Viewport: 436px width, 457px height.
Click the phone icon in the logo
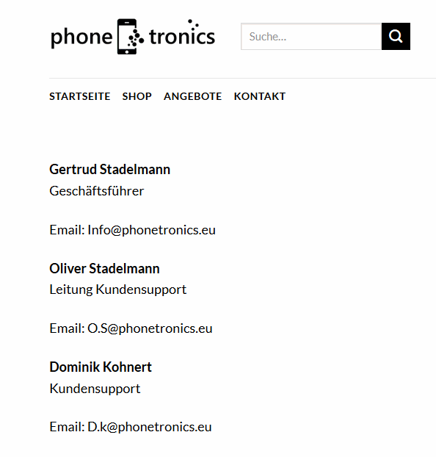coord(127,37)
